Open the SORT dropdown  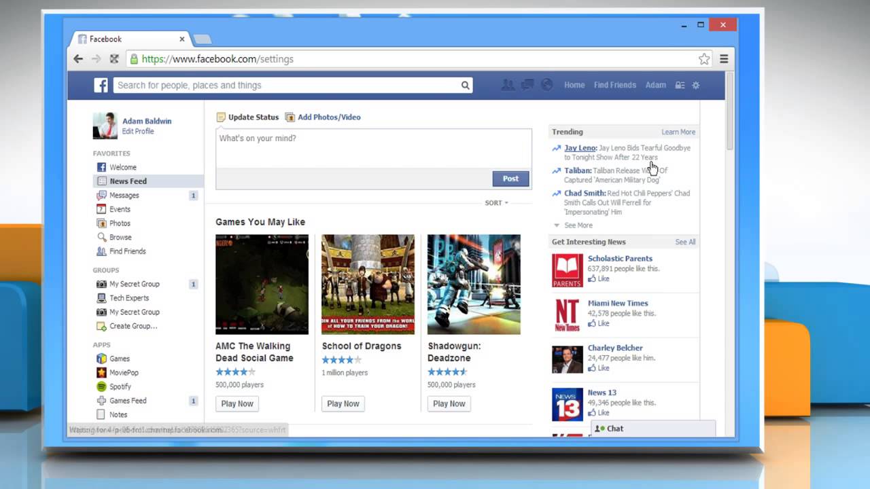[x=496, y=203]
